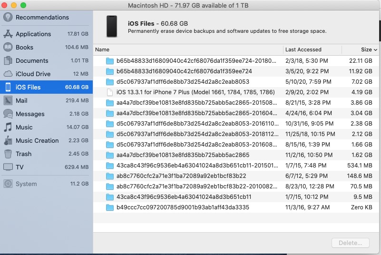Select the Applications category

coord(46,34)
